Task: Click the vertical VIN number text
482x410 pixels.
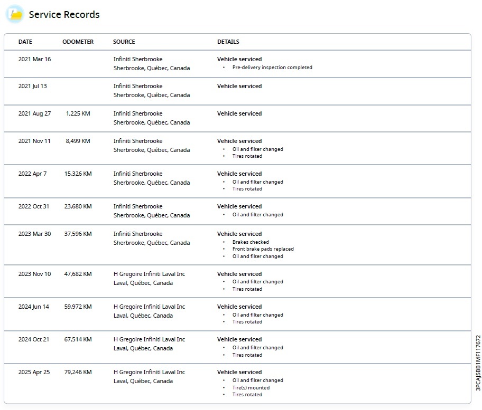Action: (x=478, y=363)
